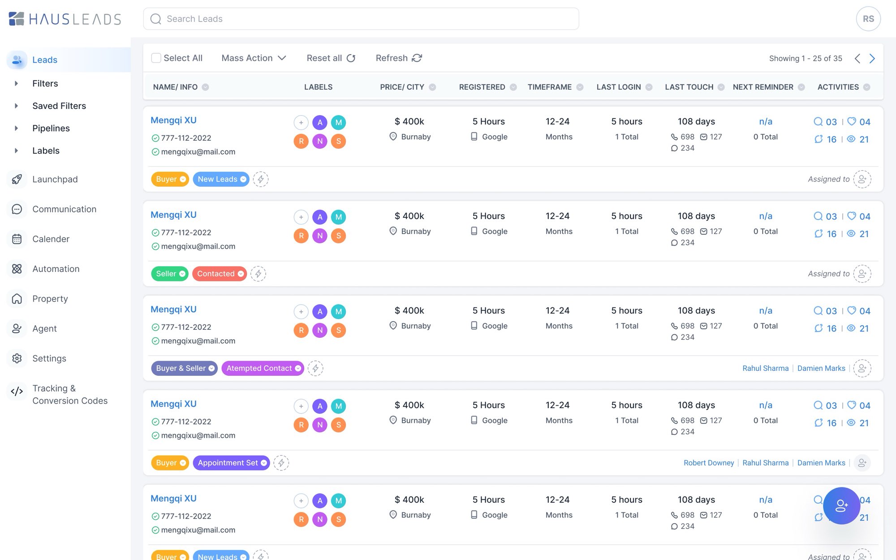
Task: Expand the Saved Filters section
Action: 16,106
